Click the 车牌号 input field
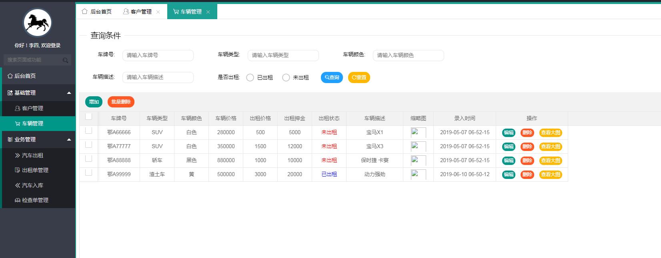Screen dimensions: 661x258 [x=158, y=55]
